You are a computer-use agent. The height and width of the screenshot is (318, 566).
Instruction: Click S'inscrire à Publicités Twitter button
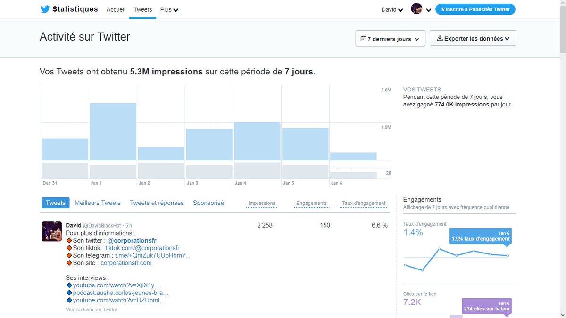pos(475,9)
